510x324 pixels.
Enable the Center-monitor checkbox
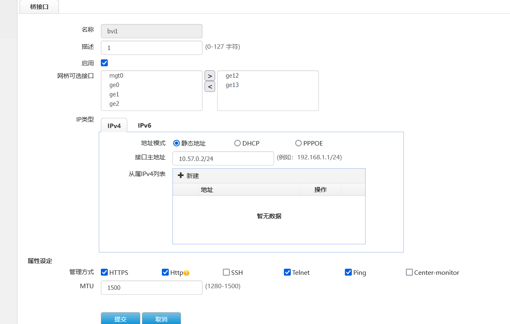[409, 272]
